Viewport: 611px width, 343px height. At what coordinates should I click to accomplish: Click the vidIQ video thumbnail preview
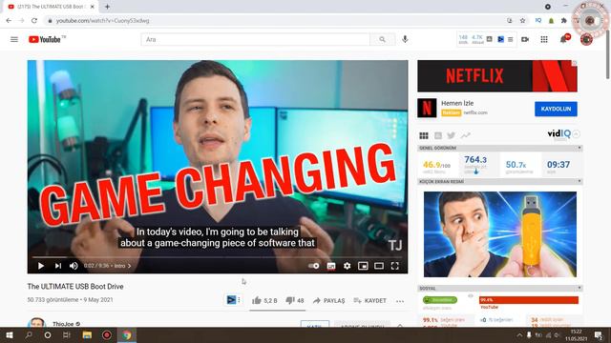[x=500, y=234]
